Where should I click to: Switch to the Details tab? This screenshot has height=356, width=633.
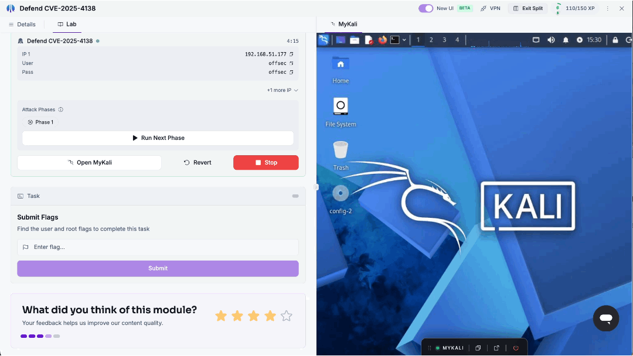[22, 24]
